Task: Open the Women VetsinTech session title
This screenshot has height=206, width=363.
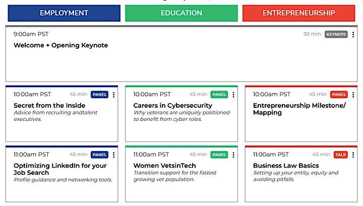Action: (164, 166)
